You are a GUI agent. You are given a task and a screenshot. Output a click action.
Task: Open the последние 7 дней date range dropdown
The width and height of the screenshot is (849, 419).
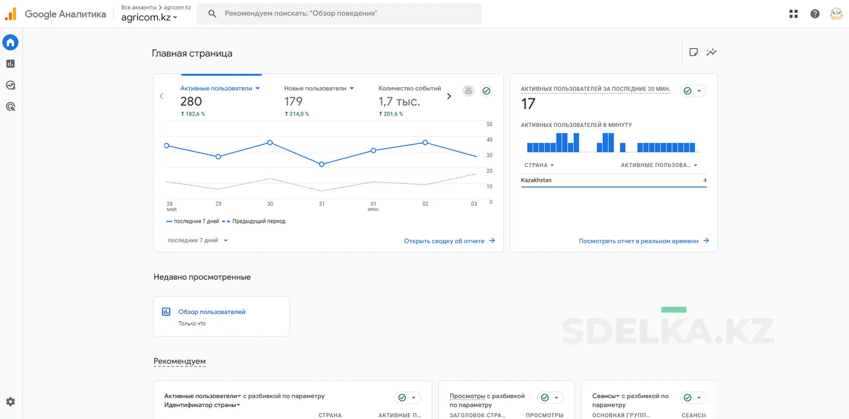198,240
